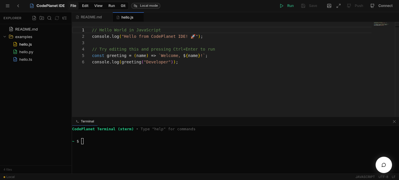Viewport: 399px width, 180px height.
Task: Click the README.md file icon in Explorer
Action: pos(11,29)
